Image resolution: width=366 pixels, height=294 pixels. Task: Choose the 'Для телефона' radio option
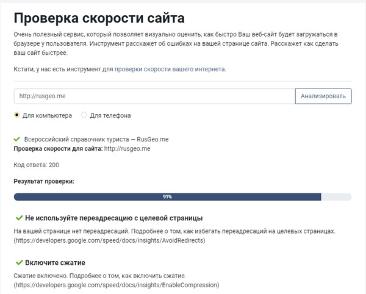pyautogui.click(x=84, y=115)
